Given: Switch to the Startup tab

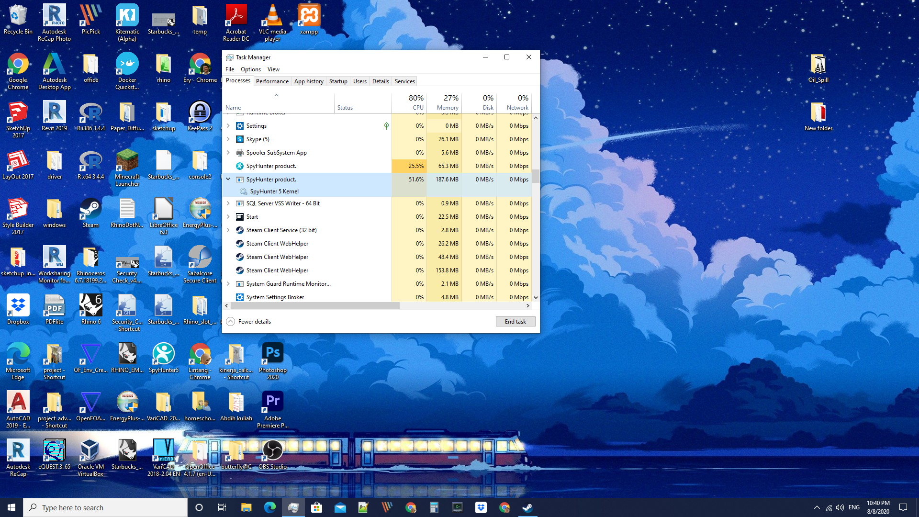Looking at the screenshot, I should click(x=338, y=81).
